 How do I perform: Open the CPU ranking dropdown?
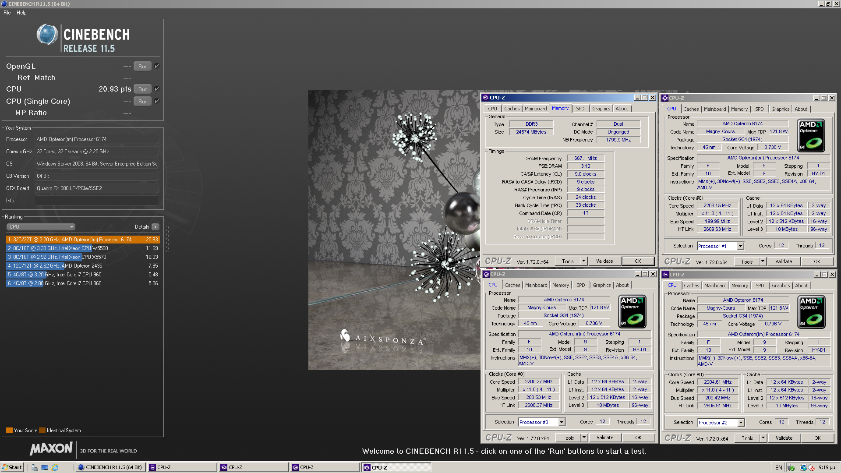41,227
